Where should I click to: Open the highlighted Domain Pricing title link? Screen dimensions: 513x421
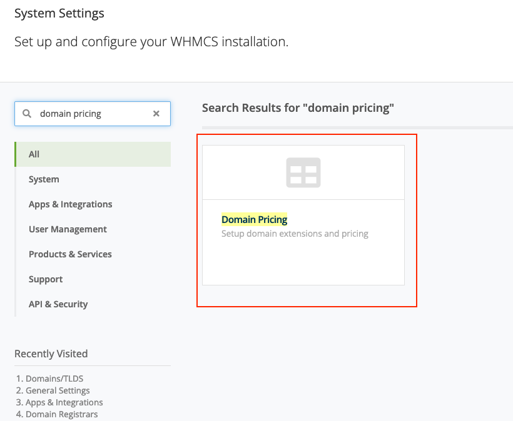(x=254, y=219)
